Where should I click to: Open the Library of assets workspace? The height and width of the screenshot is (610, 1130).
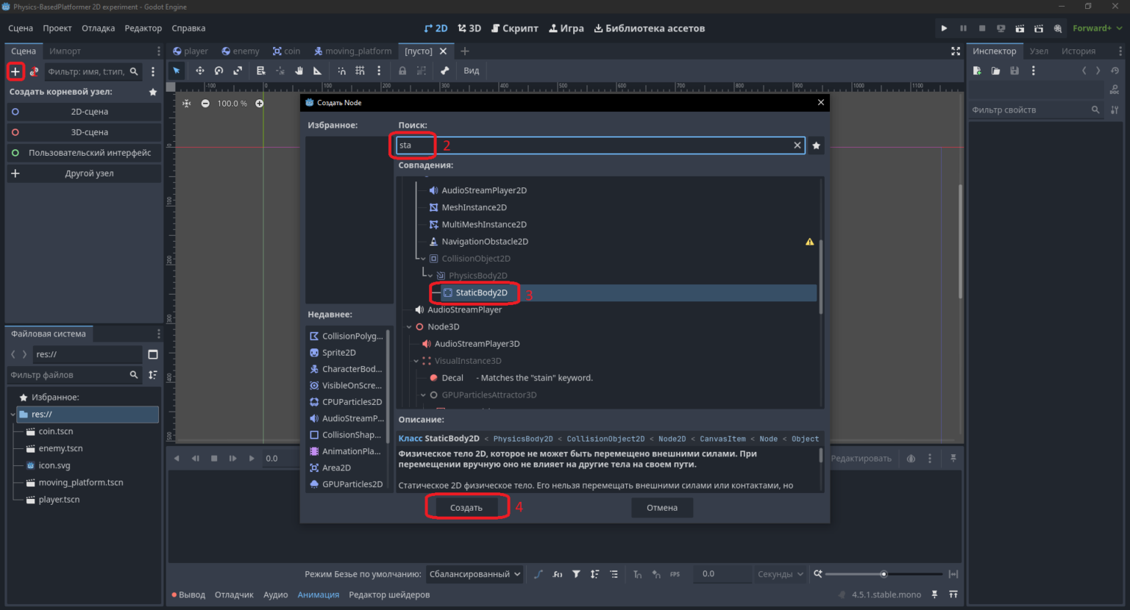coord(649,29)
